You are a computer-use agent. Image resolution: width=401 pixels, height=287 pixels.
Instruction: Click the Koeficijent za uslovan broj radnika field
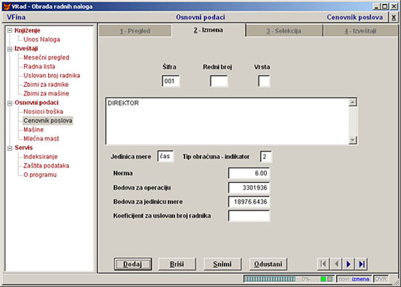pyautogui.click(x=249, y=216)
